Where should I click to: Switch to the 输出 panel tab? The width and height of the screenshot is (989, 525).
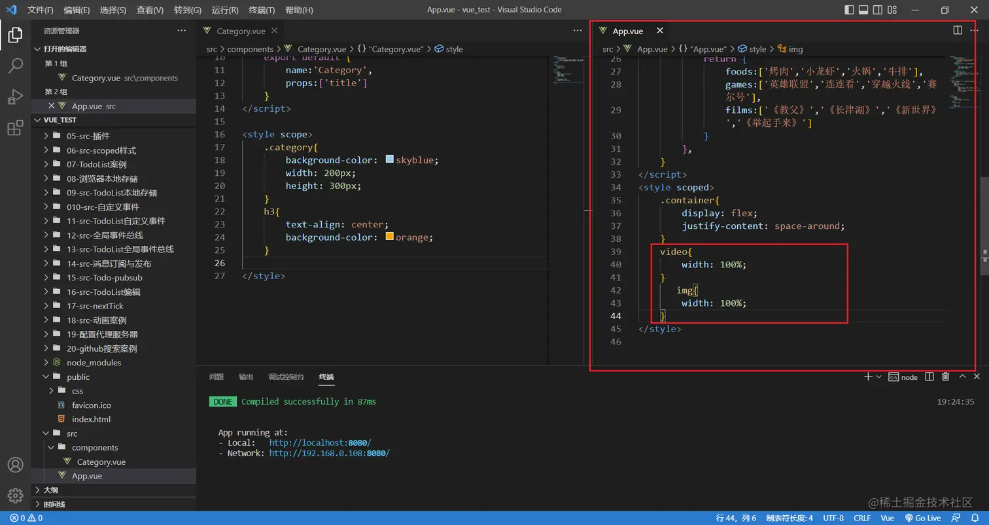[x=246, y=377]
